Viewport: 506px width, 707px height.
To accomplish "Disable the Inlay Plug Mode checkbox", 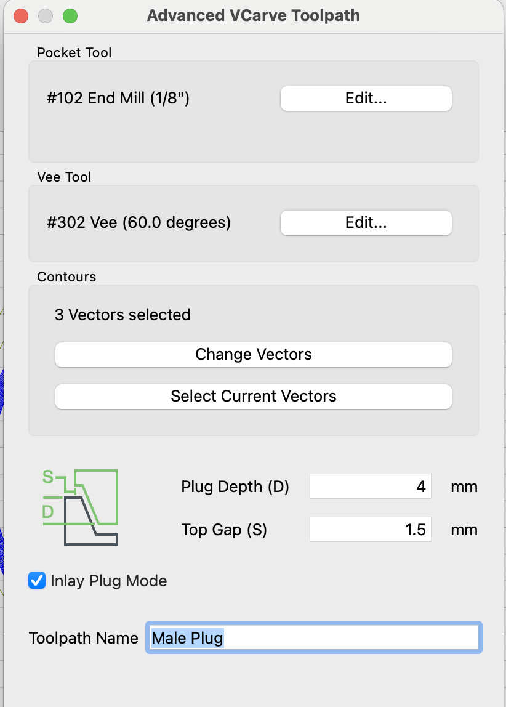I will click(38, 580).
